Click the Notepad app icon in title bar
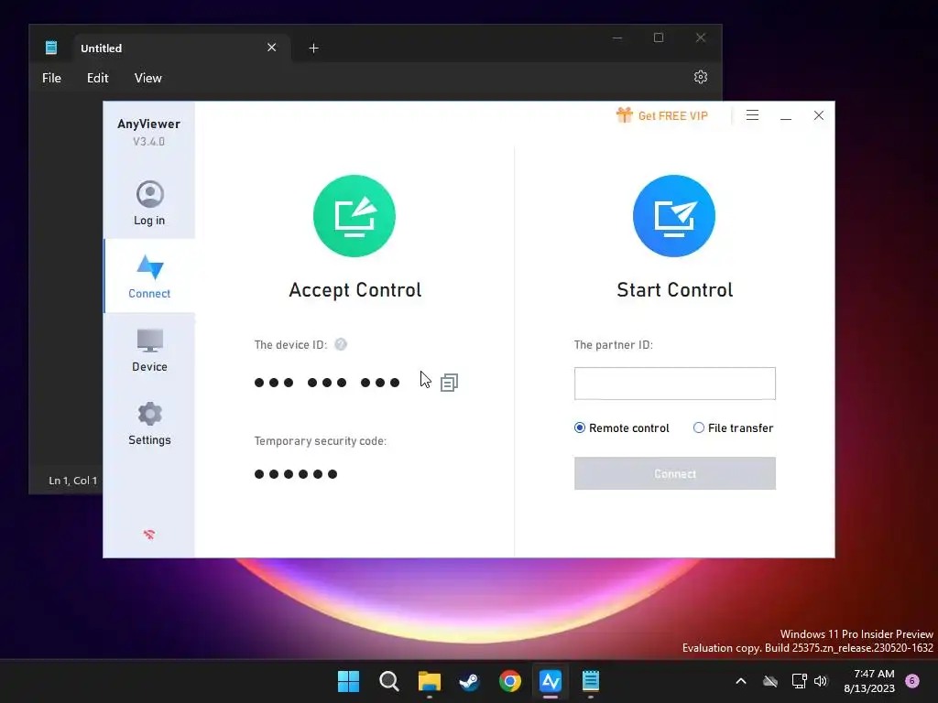The width and height of the screenshot is (938, 703). click(x=51, y=48)
